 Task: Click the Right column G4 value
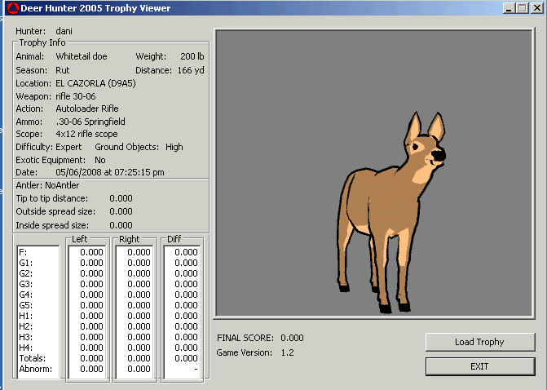coord(139,295)
